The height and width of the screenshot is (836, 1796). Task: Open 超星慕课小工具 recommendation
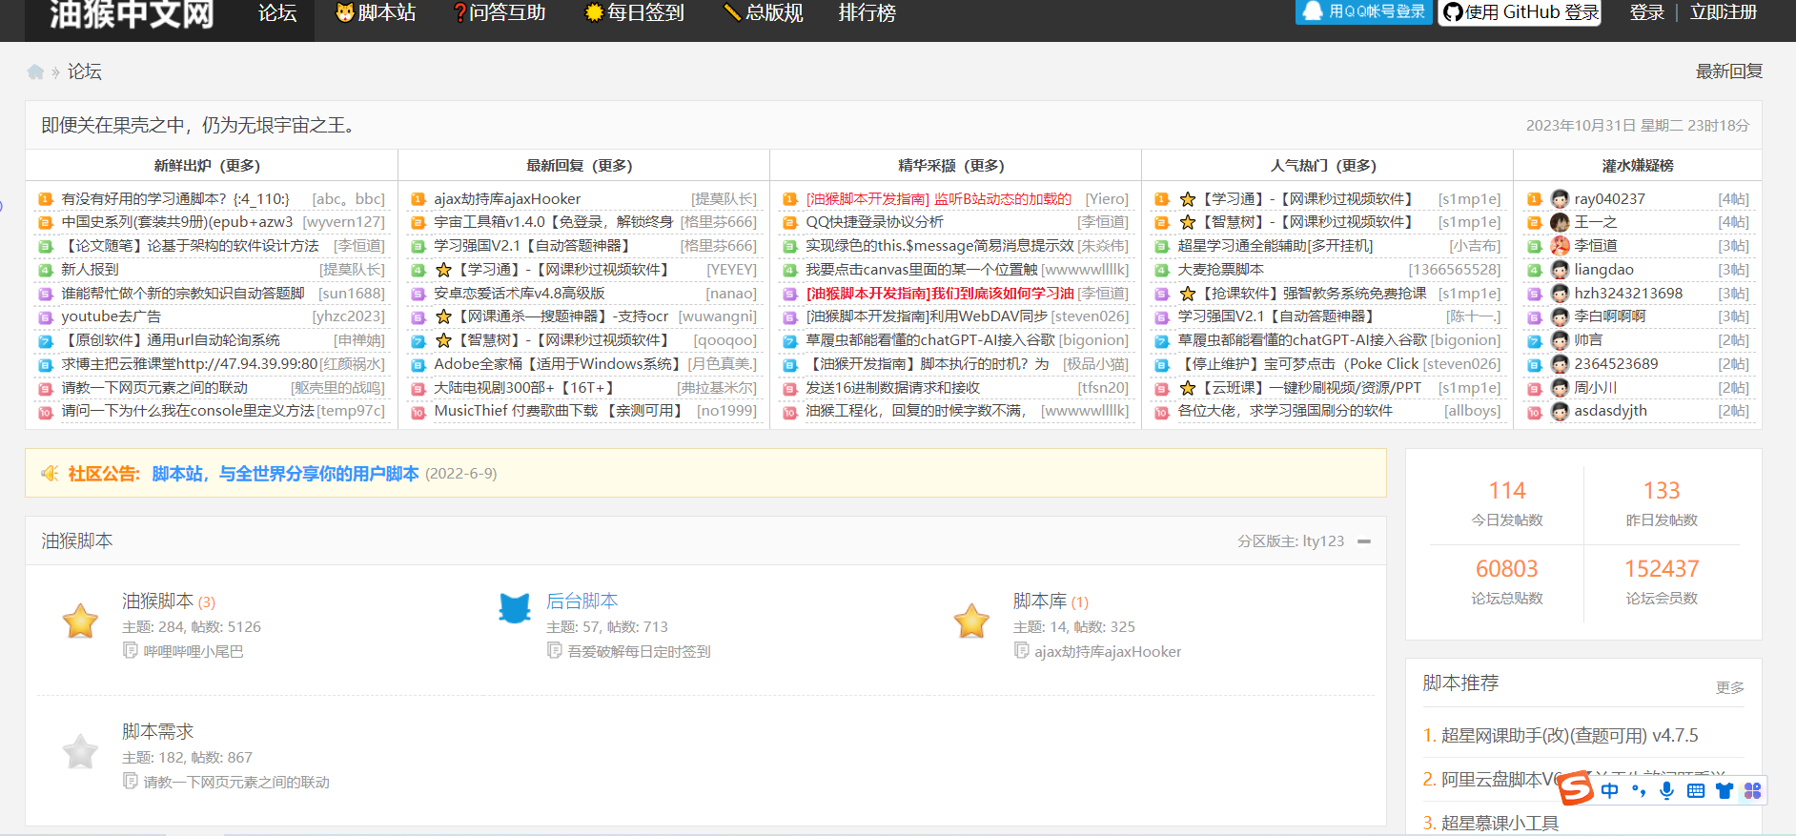tap(1500, 823)
